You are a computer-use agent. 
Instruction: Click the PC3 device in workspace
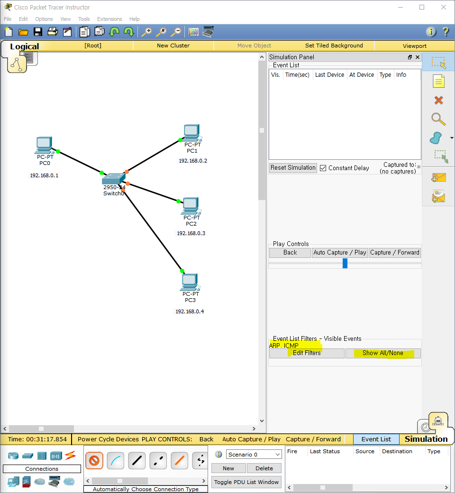click(x=190, y=283)
